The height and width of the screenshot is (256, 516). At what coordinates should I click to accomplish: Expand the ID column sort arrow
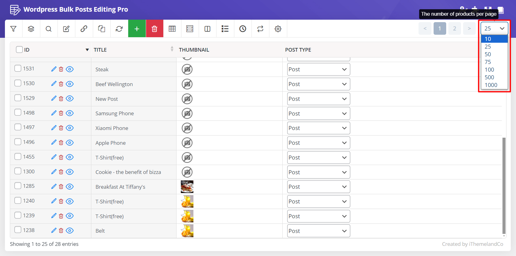[87, 50]
